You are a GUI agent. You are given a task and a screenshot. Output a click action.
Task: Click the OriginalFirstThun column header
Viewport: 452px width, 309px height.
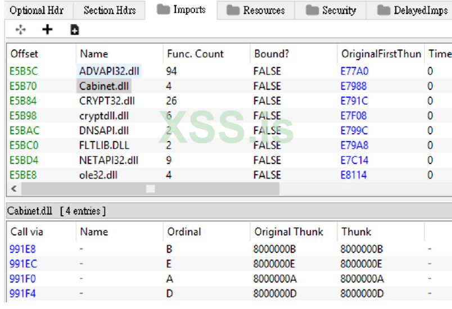tap(381, 54)
